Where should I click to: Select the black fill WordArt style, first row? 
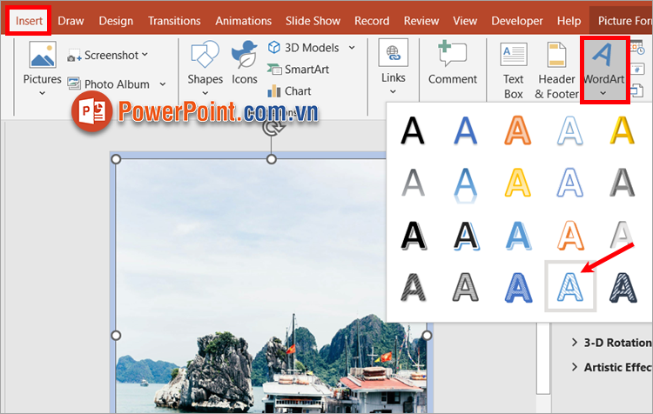[x=413, y=130]
